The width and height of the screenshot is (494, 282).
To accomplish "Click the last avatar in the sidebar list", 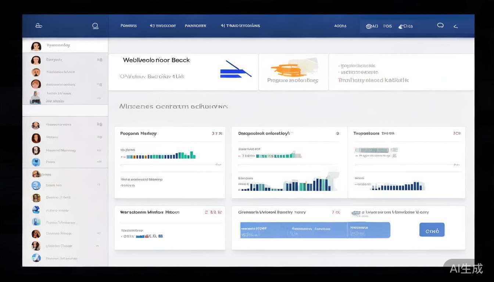I will 36,258.
